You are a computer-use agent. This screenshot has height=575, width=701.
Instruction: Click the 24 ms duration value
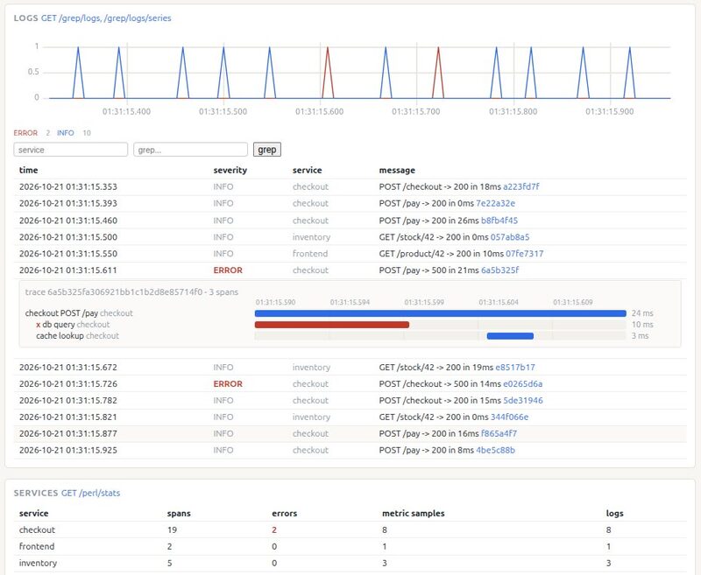click(642, 313)
